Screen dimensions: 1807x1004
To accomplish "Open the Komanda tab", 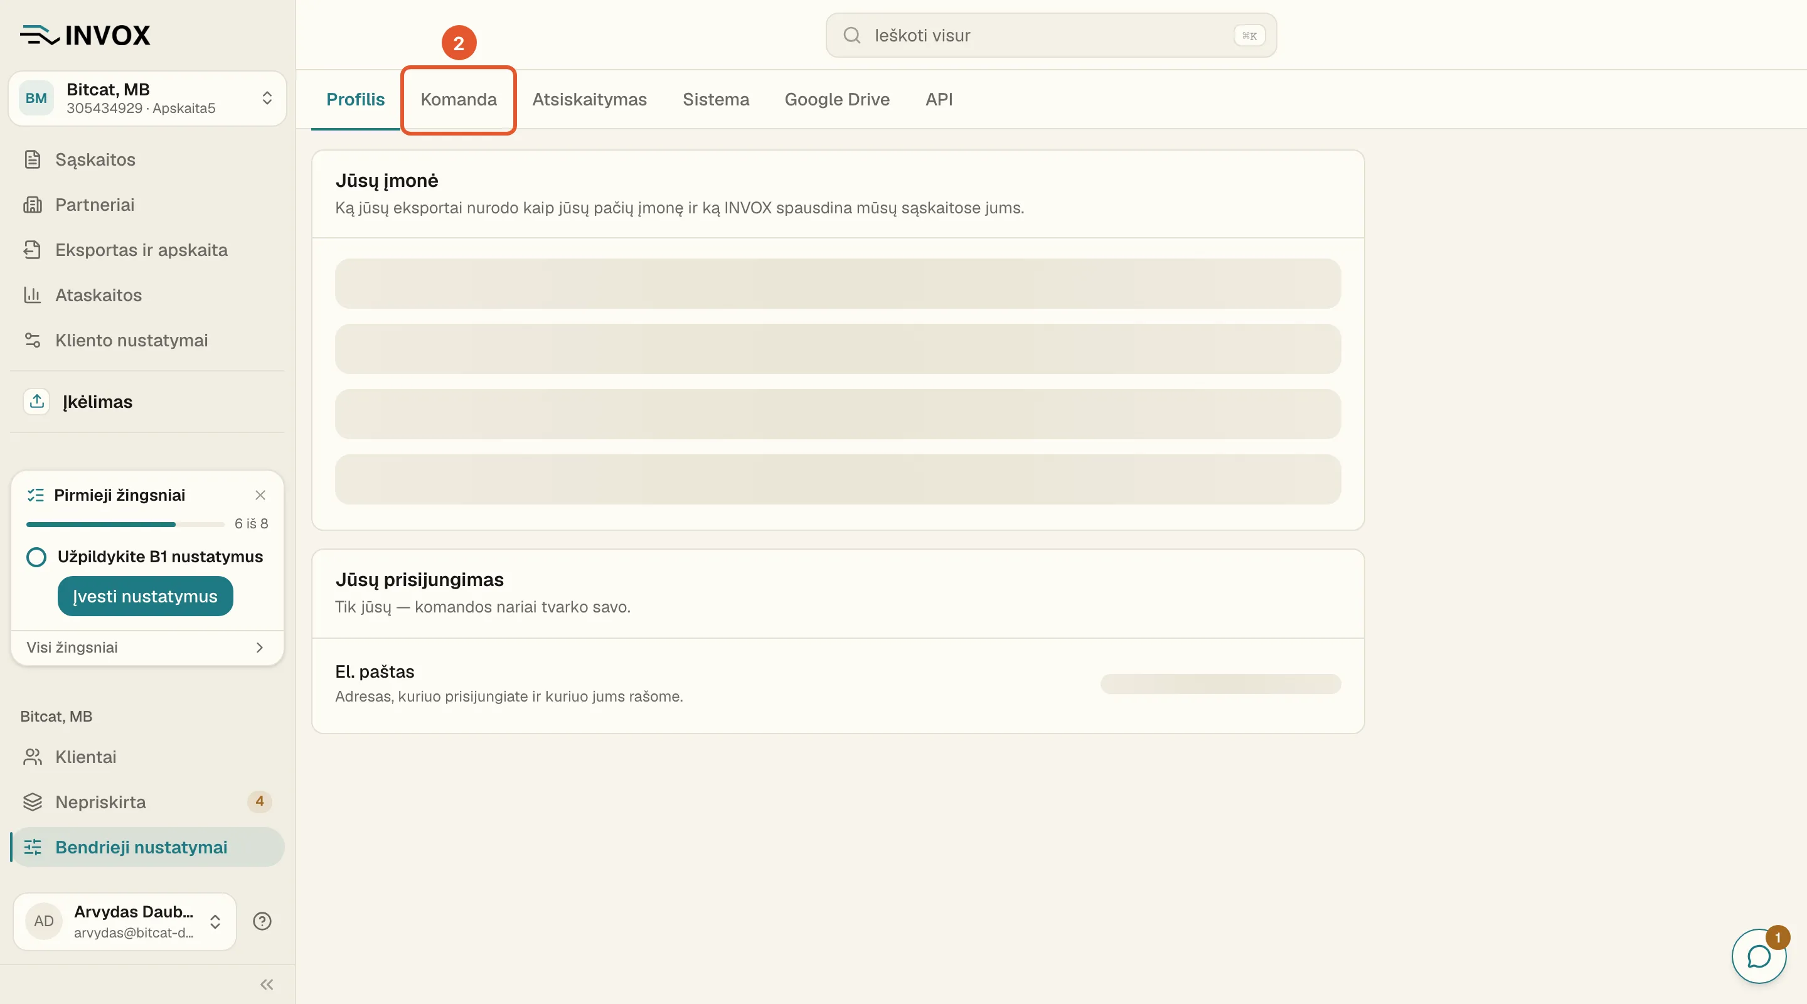I will pyautogui.click(x=459, y=100).
